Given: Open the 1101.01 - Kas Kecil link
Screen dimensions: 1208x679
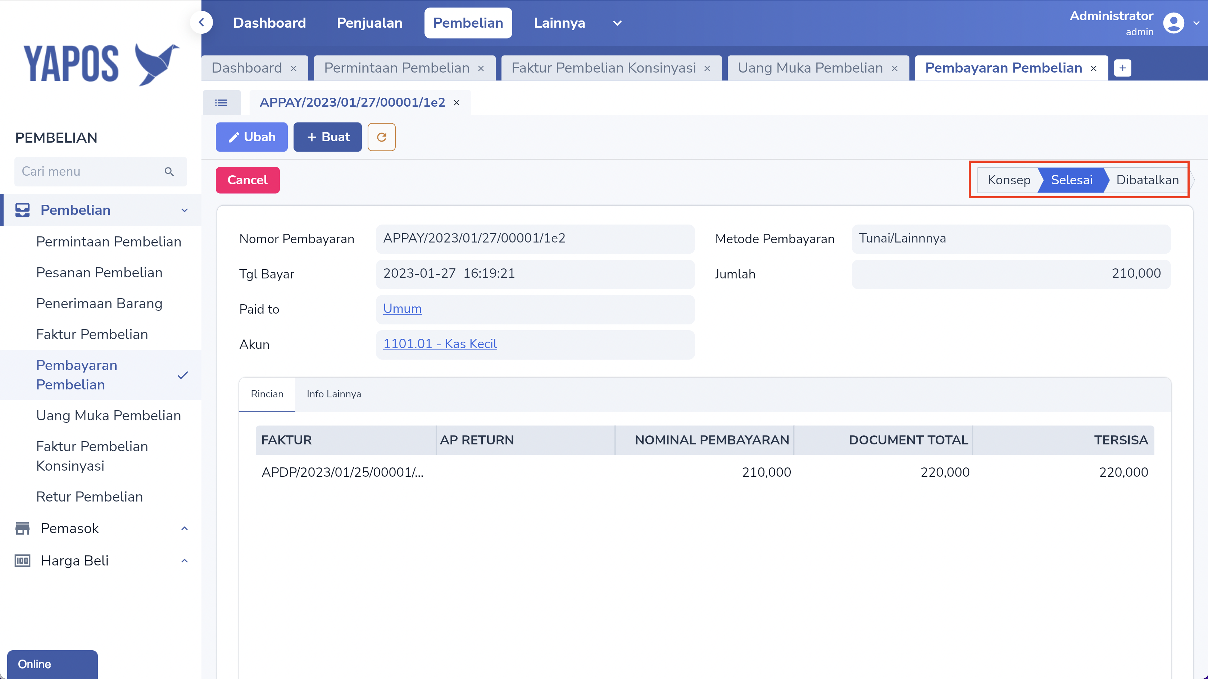Looking at the screenshot, I should (439, 344).
